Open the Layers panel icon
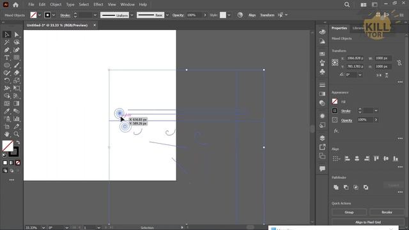Screen dimensions: 409x230 (322, 138)
